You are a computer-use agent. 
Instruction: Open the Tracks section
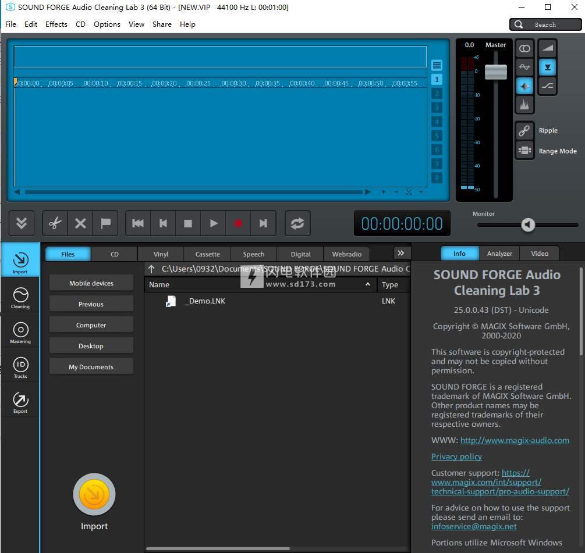[x=20, y=368]
